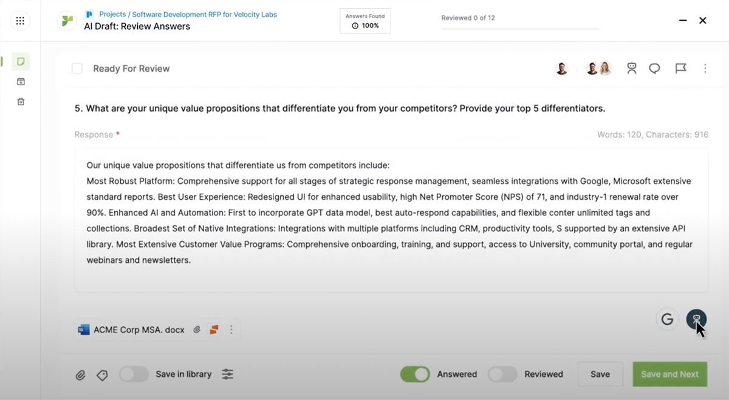Enable the Reviewed toggle

[502, 374]
